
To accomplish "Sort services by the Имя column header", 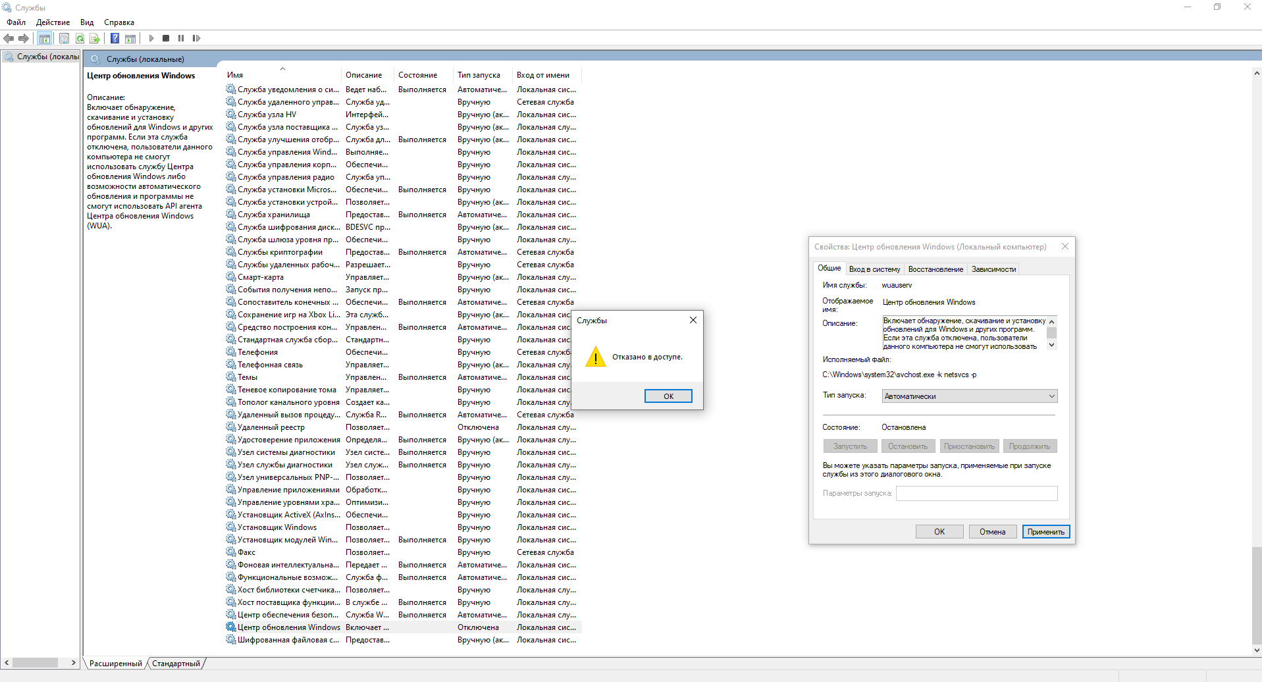I will pyautogui.click(x=282, y=75).
